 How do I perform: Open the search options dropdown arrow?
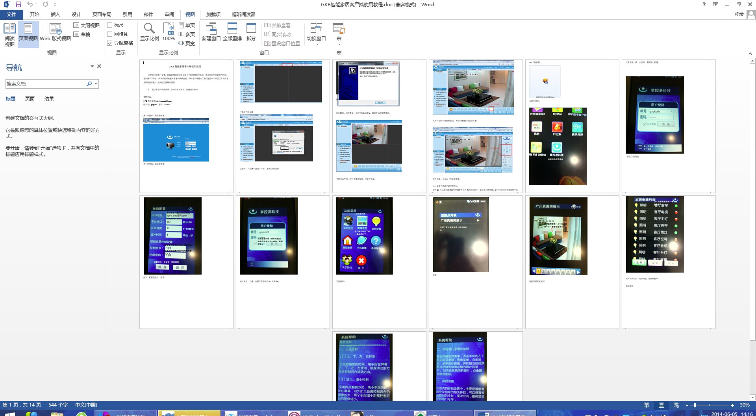coord(96,84)
